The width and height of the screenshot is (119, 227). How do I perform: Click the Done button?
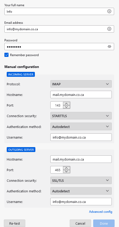(104, 223)
